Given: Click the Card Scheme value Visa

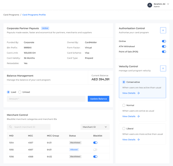Looking at the screenshot, I should pyautogui.click(x=87, y=53).
